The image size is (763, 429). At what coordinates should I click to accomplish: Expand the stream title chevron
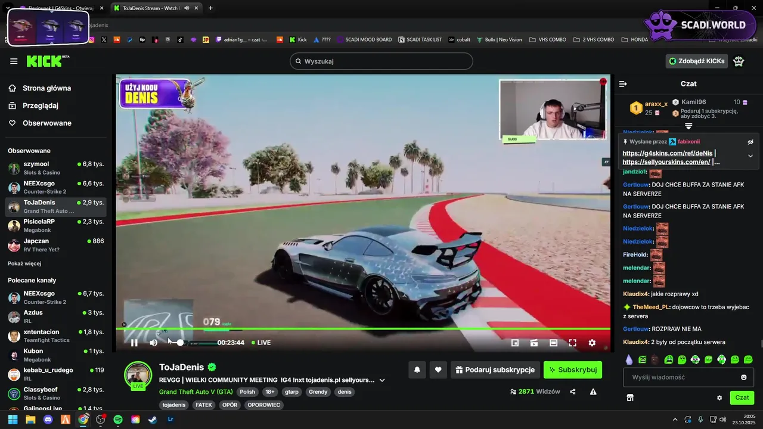(382, 380)
